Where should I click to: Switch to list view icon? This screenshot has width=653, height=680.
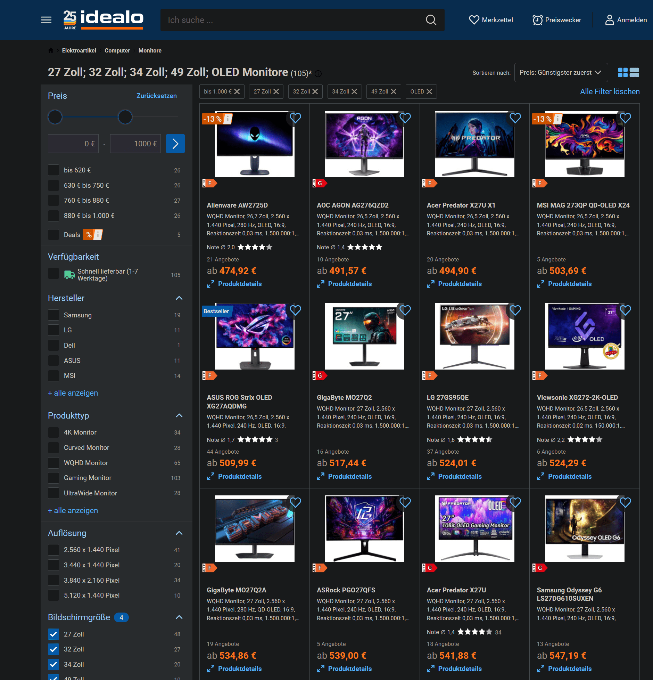[x=634, y=72]
